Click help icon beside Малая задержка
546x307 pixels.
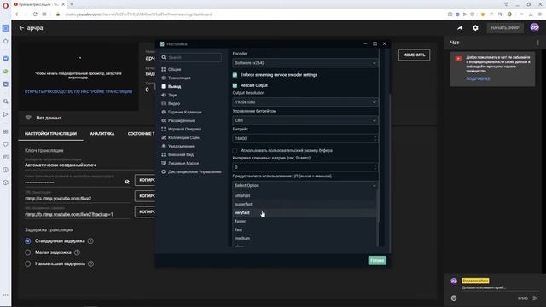[x=78, y=252]
